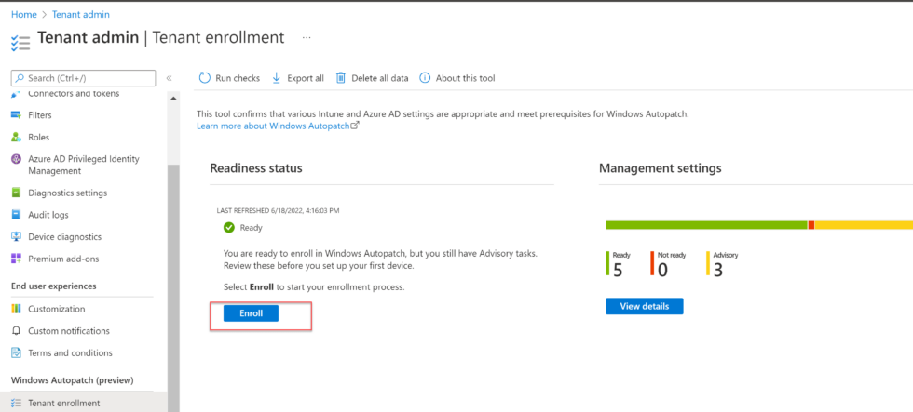The image size is (913, 412).
Task: Click the Management settings heading
Action: coord(661,168)
